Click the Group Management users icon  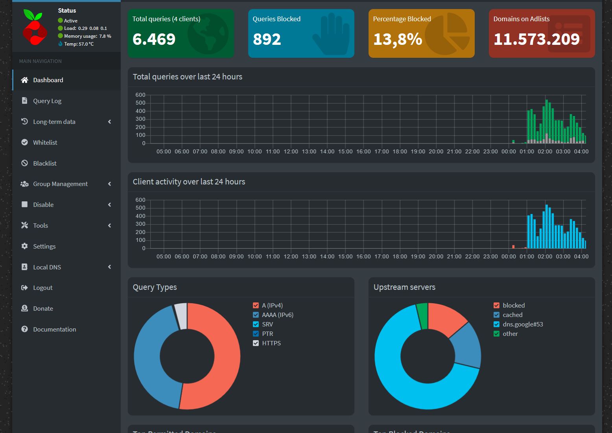click(x=24, y=184)
